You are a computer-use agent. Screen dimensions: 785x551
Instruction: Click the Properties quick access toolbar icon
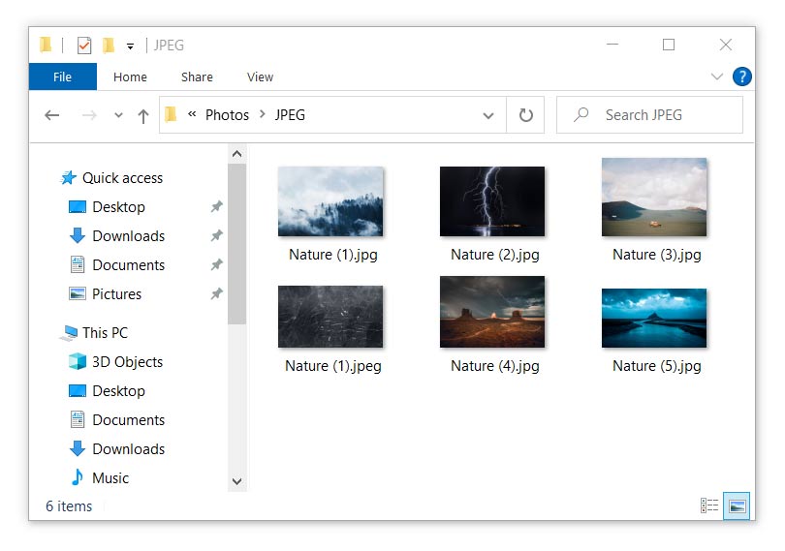pos(84,46)
